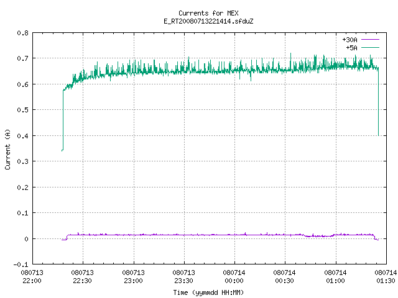
Task: Click the 080713 23:00 time label
Action: (133, 277)
